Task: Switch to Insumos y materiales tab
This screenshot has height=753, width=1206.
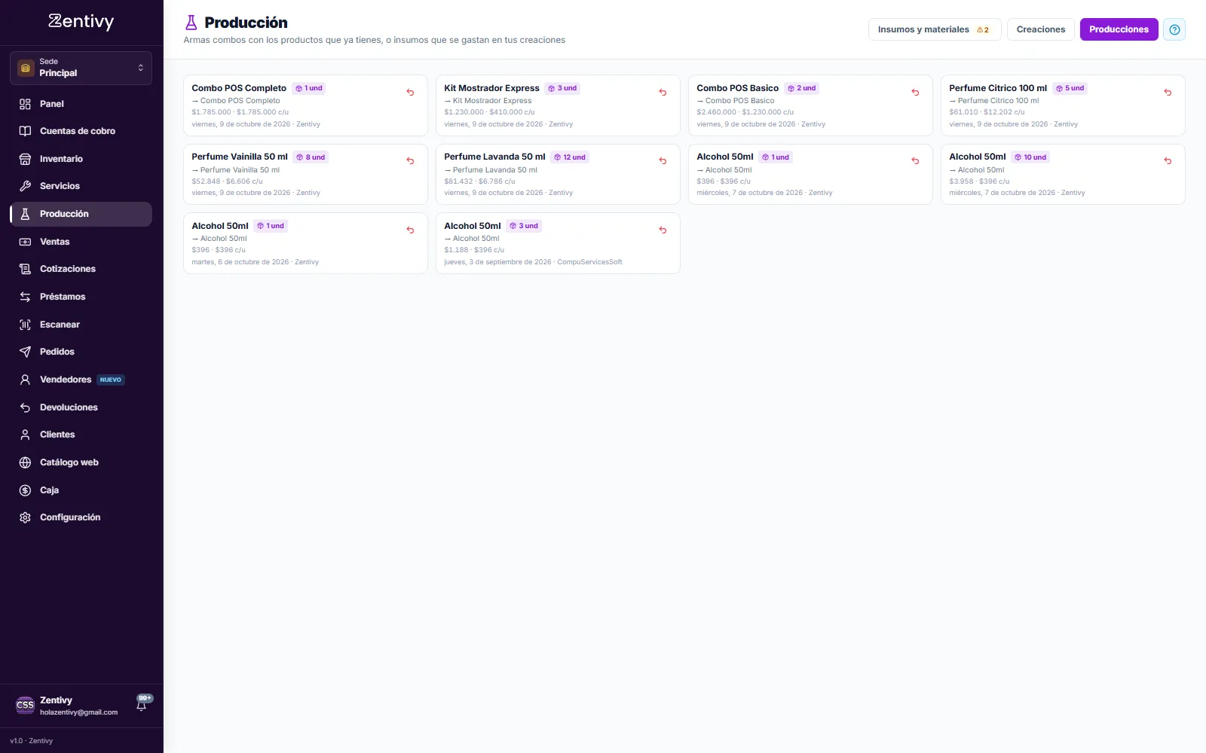Action: [x=935, y=29]
